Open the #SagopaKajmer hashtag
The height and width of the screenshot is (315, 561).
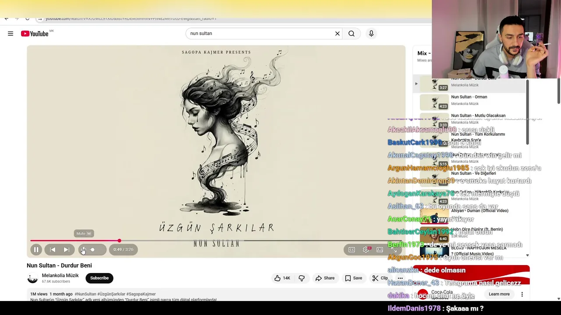[141, 294]
